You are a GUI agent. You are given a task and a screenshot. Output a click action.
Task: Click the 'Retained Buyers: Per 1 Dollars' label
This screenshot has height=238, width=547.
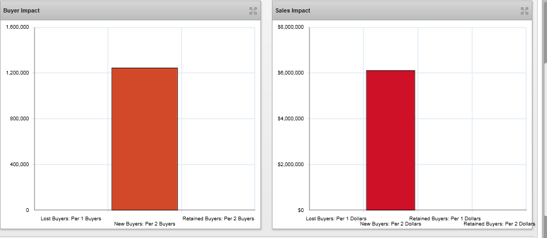tap(445, 219)
